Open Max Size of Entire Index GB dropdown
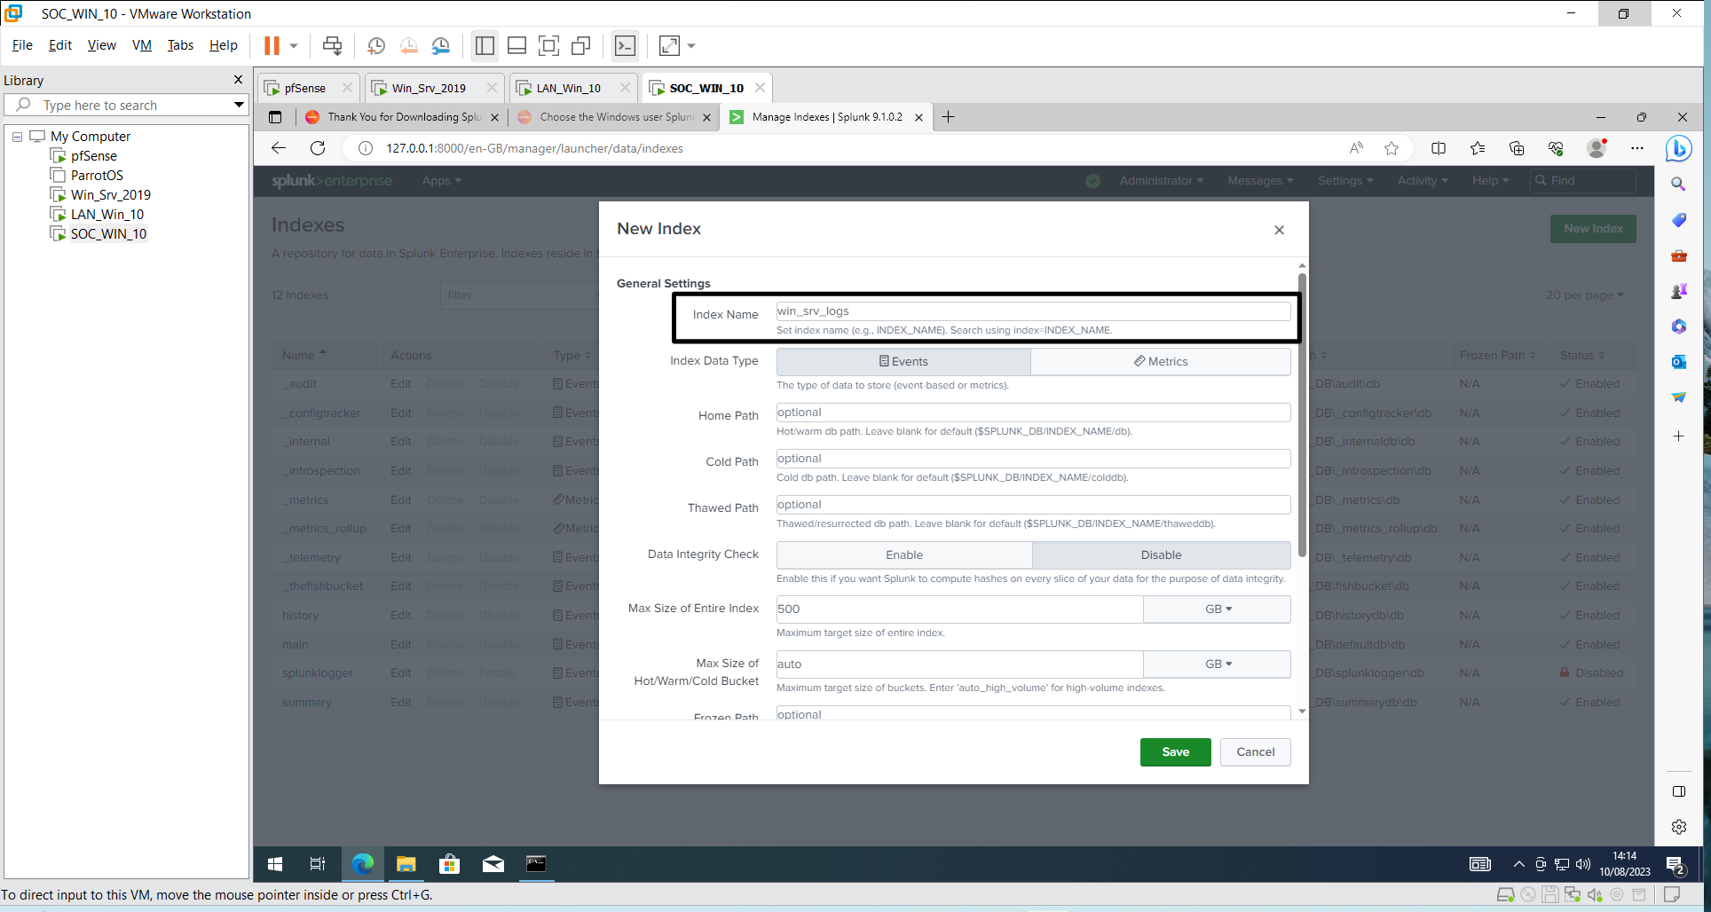This screenshot has width=1711, height=912. 1217,609
